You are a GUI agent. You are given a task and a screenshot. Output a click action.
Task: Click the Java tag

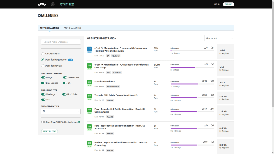point(109,72)
